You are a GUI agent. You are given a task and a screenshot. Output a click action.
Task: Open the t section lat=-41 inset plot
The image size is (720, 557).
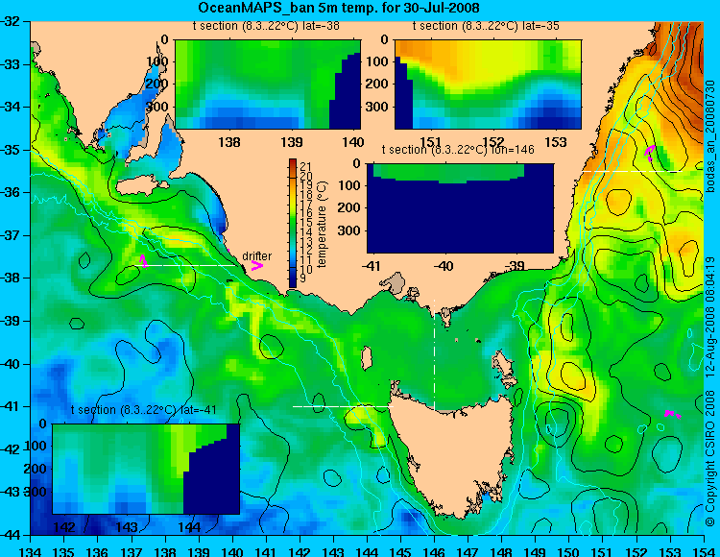146,469
